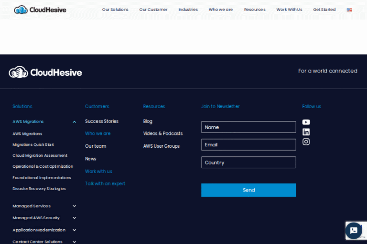The image size is (367, 244).
Task: Open the Instagram social icon
Action: 306,142
